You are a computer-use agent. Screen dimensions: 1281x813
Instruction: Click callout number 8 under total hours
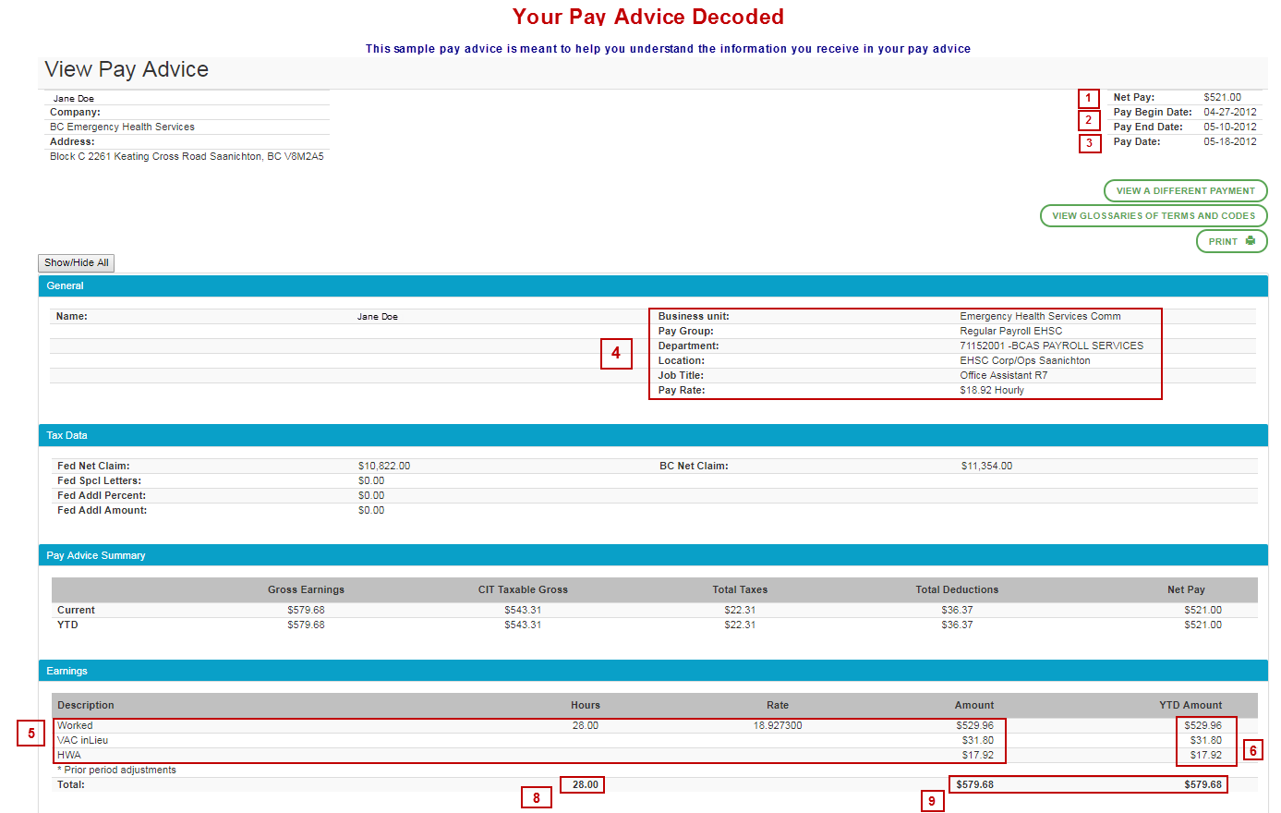tap(537, 797)
